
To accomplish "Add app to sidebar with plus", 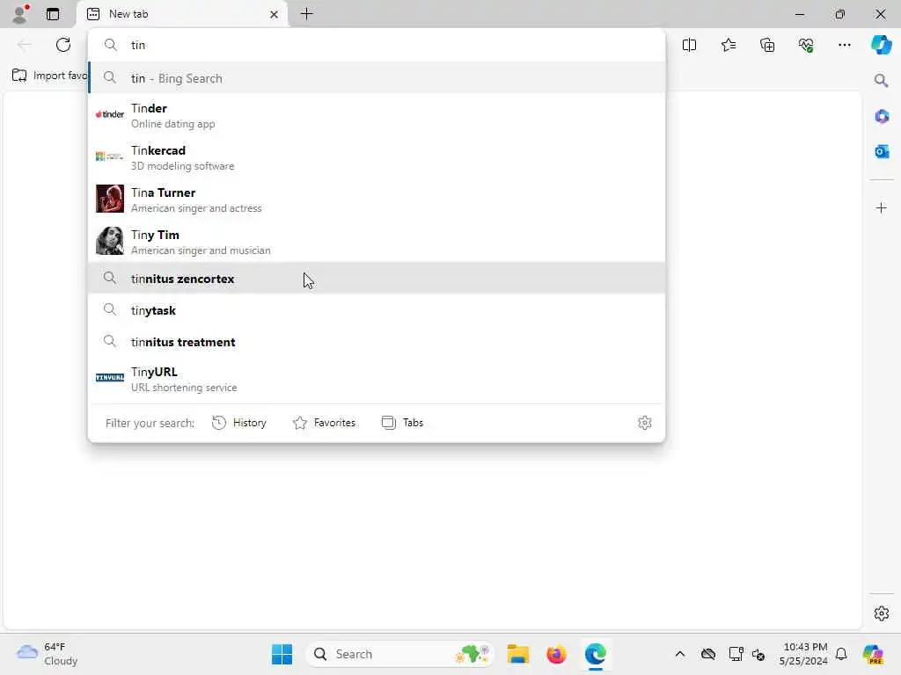I will click(x=882, y=207).
